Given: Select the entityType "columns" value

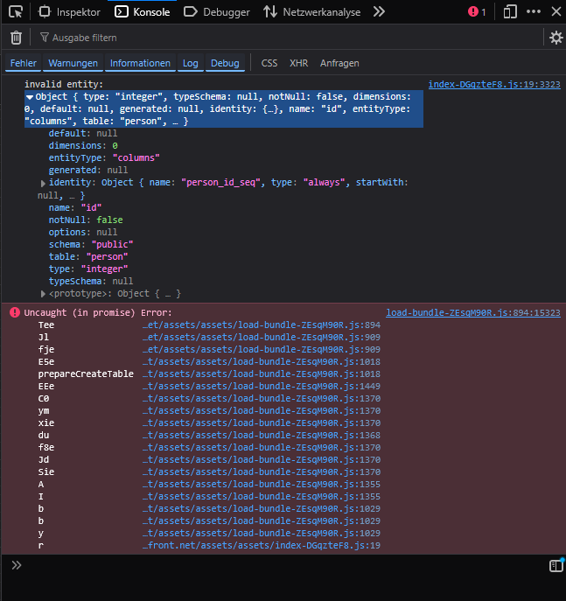Looking at the screenshot, I should click(x=136, y=158).
